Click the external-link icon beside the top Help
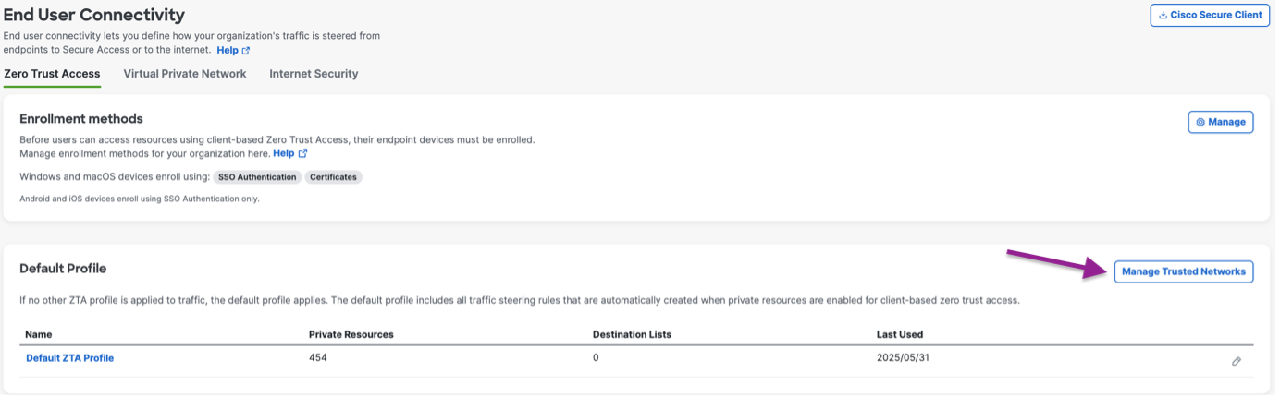 pos(246,50)
